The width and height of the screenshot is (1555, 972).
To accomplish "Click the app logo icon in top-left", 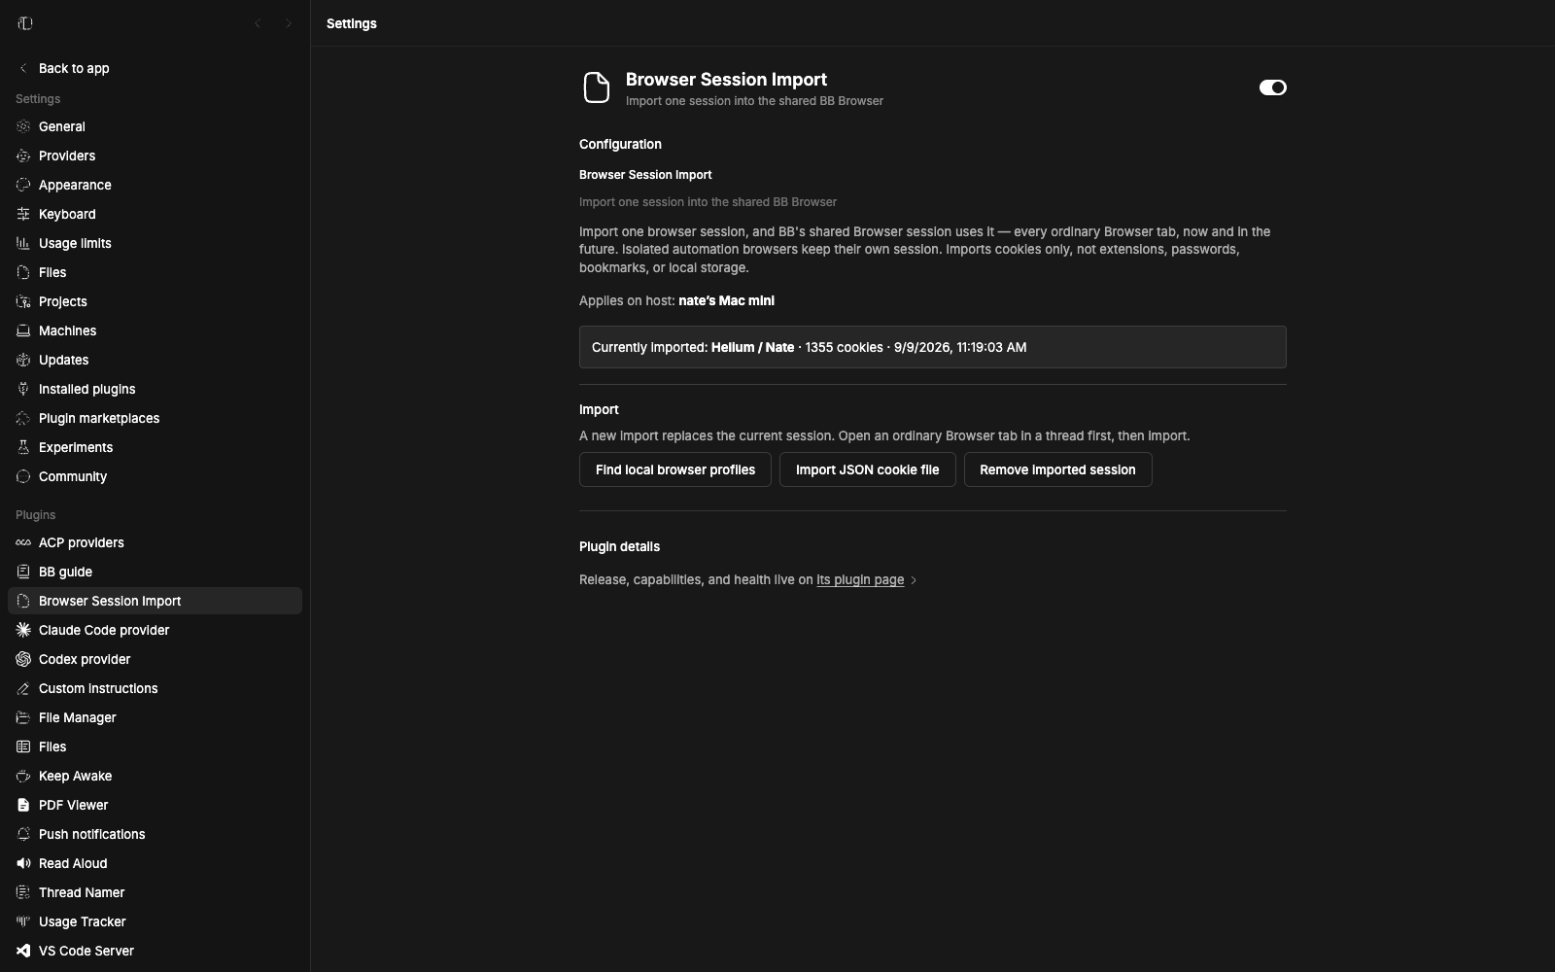I will 25,23.
